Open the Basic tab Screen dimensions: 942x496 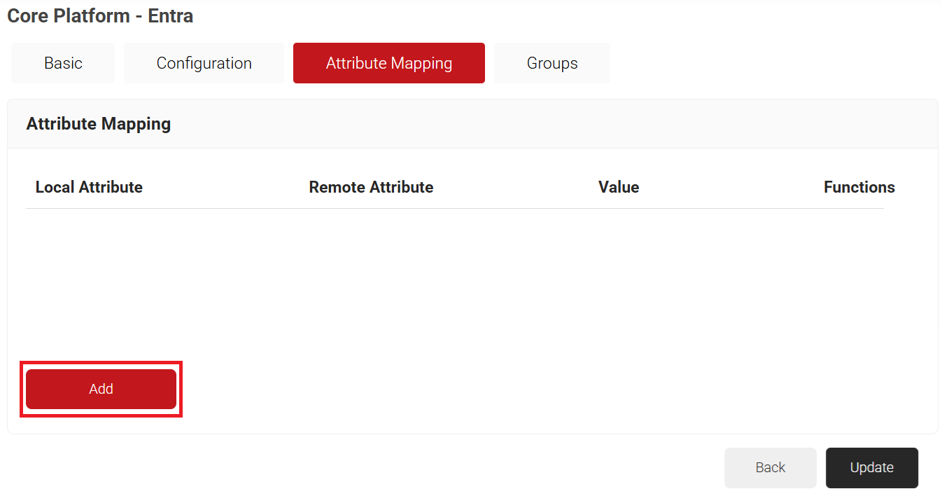[x=63, y=63]
